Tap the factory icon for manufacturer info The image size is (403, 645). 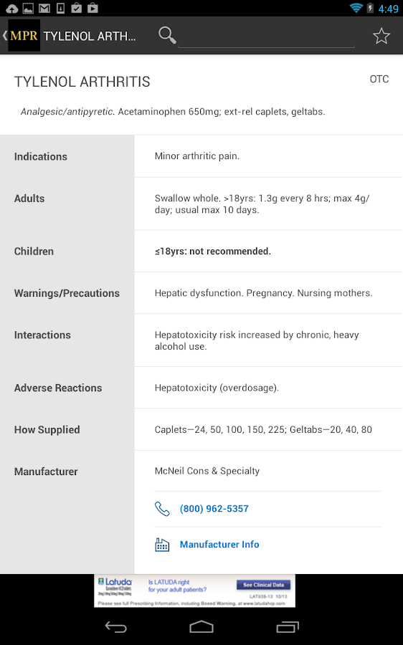[x=162, y=545]
